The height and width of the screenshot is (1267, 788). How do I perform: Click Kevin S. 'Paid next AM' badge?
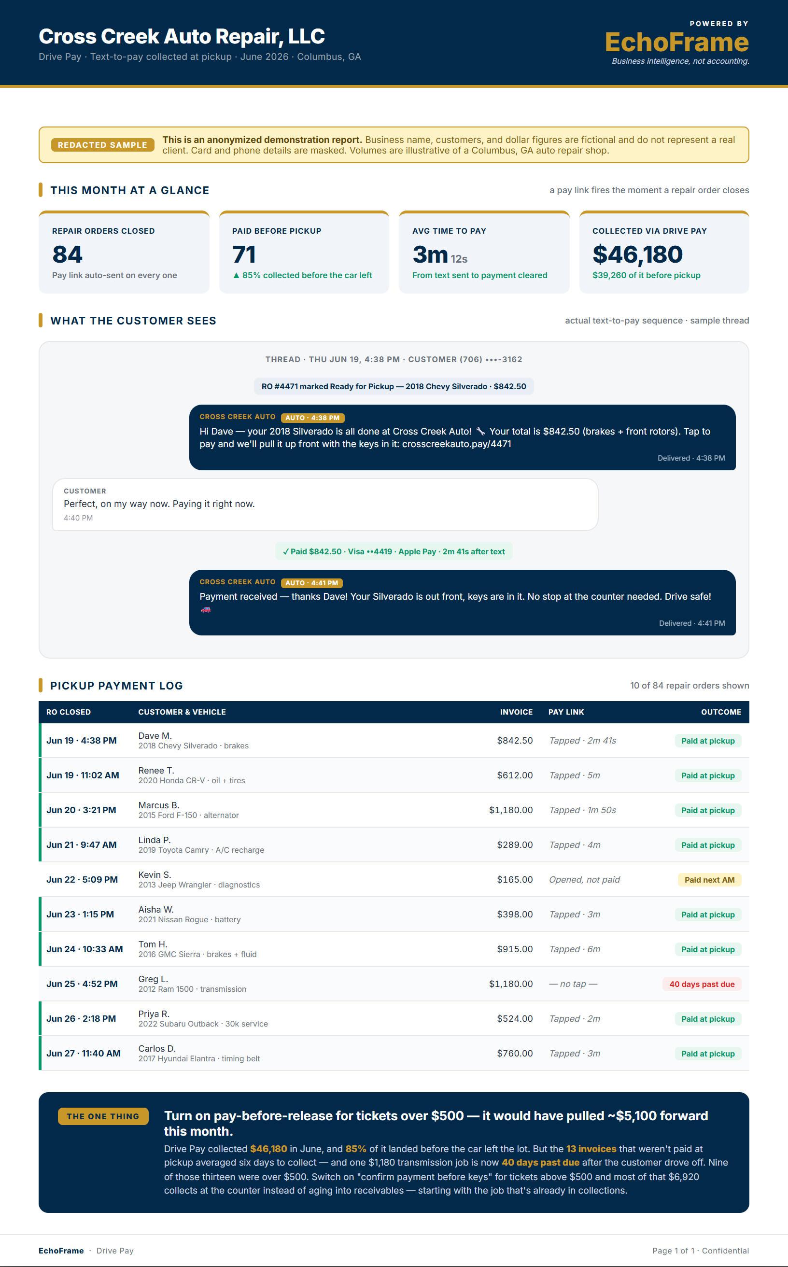click(x=709, y=880)
